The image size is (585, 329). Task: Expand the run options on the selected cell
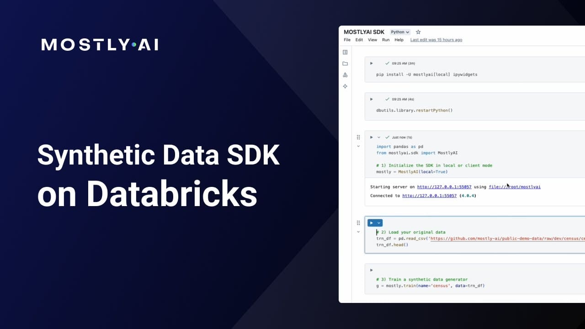(x=379, y=223)
